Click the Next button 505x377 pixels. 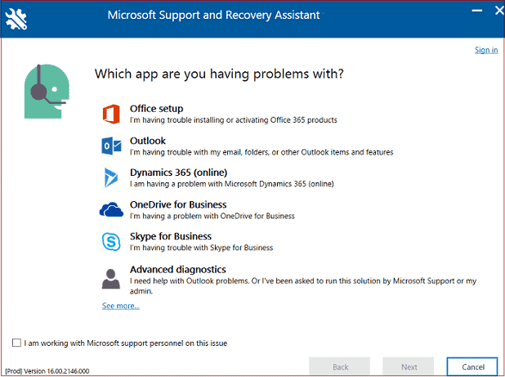coord(409,366)
